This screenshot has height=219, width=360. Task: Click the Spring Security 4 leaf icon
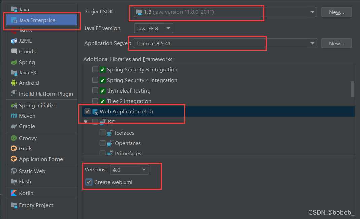(x=103, y=80)
